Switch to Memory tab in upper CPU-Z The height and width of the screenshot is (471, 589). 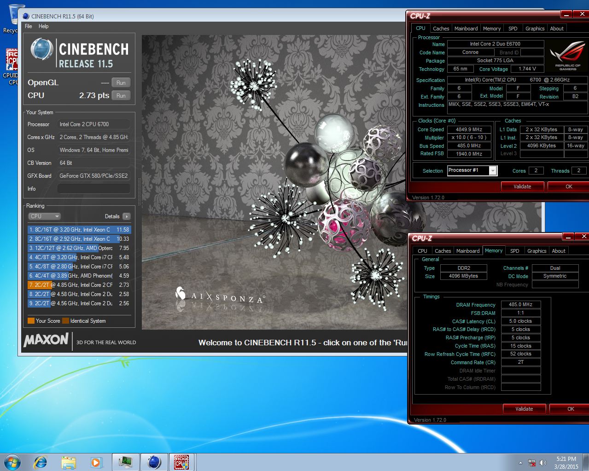click(492, 29)
